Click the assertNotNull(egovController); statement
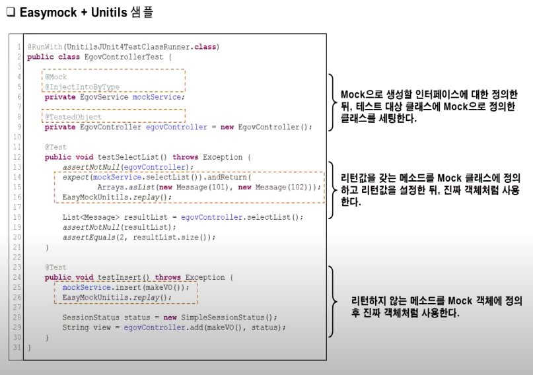 coord(128,167)
